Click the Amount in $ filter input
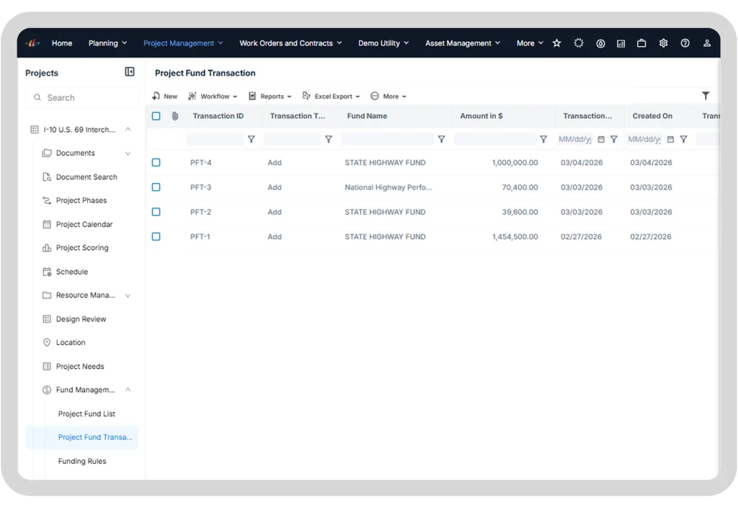This screenshot has height=508, width=738. 495,139
